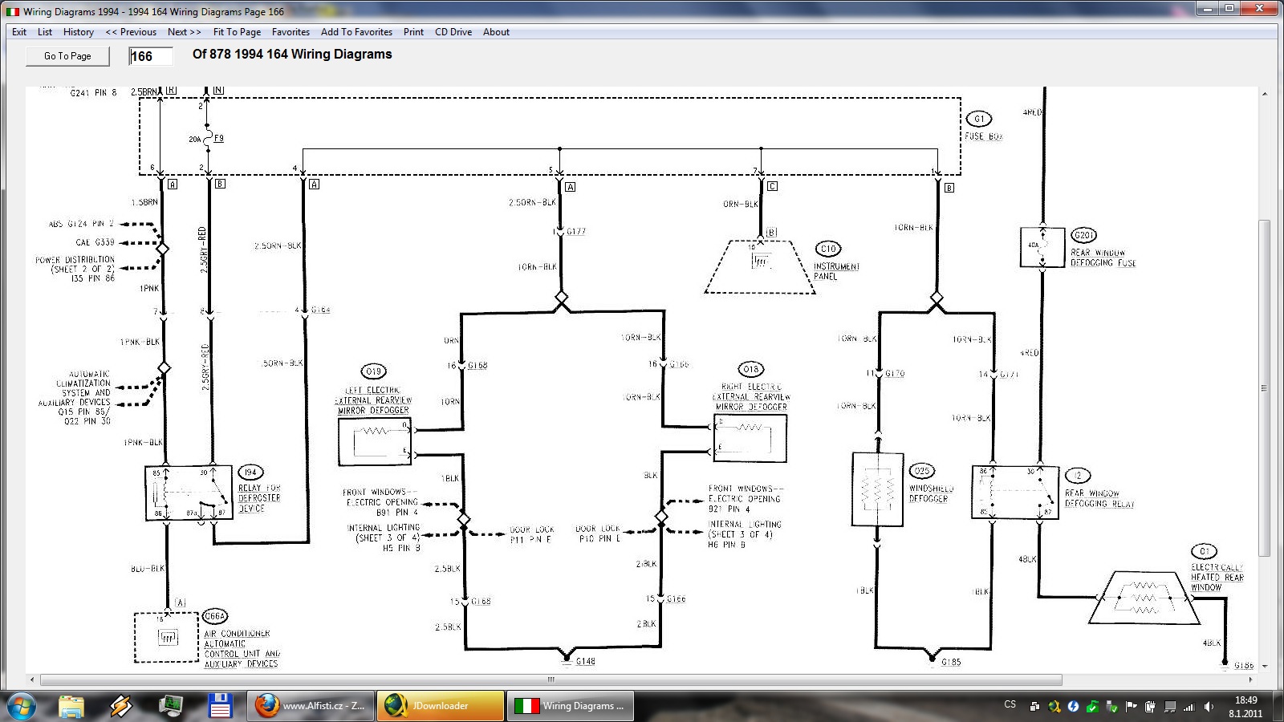Open Action Center flag icon in tray
The height and width of the screenshot is (722, 1284).
coord(1132,707)
